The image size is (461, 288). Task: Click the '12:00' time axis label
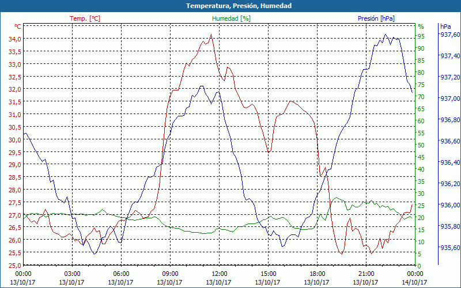pyautogui.click(x=220, y=274)
